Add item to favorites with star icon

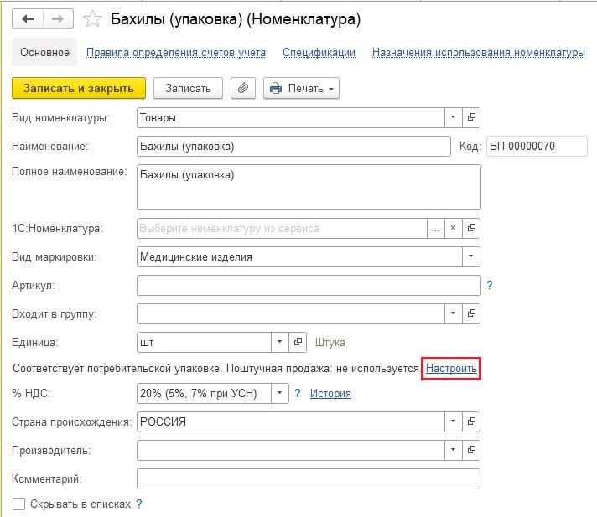pyautogui.click(x=96, y=18)
